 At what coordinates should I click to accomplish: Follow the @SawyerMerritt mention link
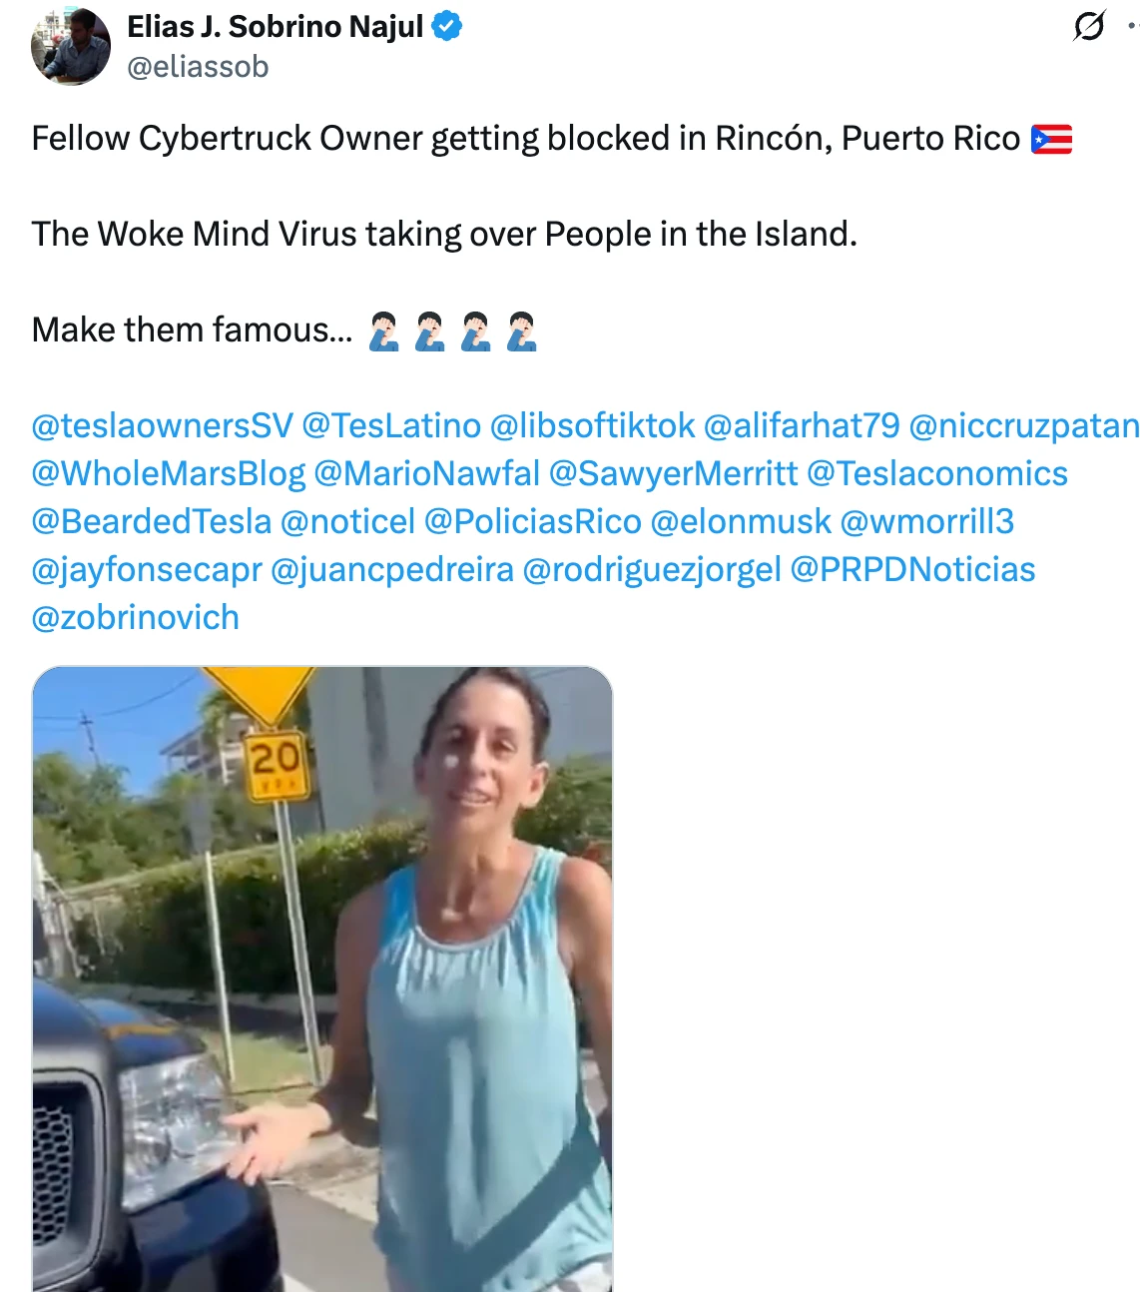(x=674, y=474)
